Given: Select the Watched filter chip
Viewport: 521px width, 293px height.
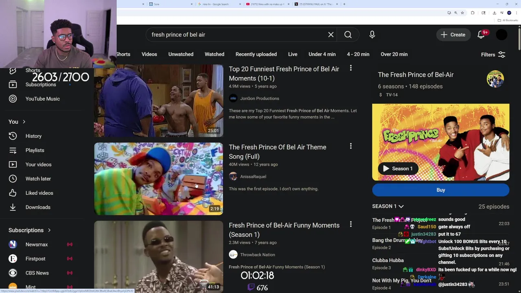Looking at the screenshot, I should pyautogui.click(x=215, y=54).
